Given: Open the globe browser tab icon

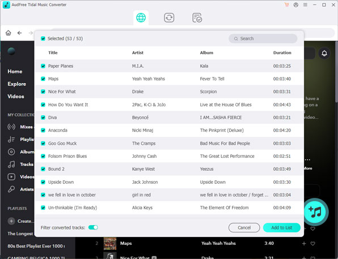Looking at the screenshot, I should tap(141, 18).
